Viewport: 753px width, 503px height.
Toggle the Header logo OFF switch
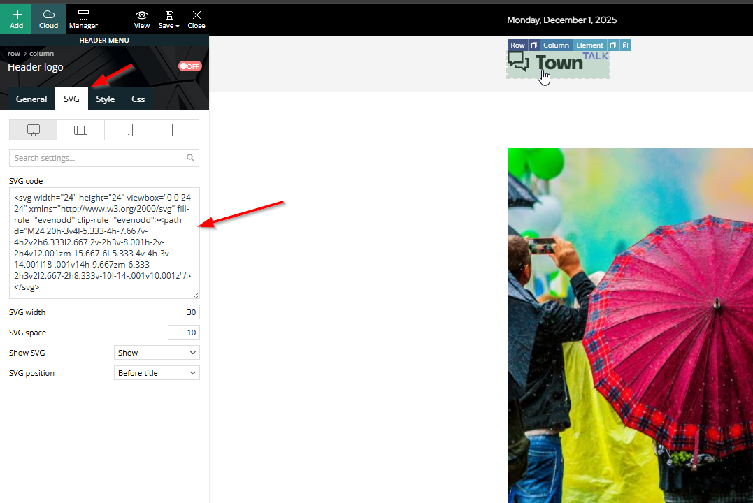point(189,66)
